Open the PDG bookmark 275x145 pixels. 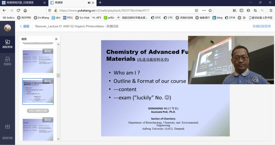[68, 18]
